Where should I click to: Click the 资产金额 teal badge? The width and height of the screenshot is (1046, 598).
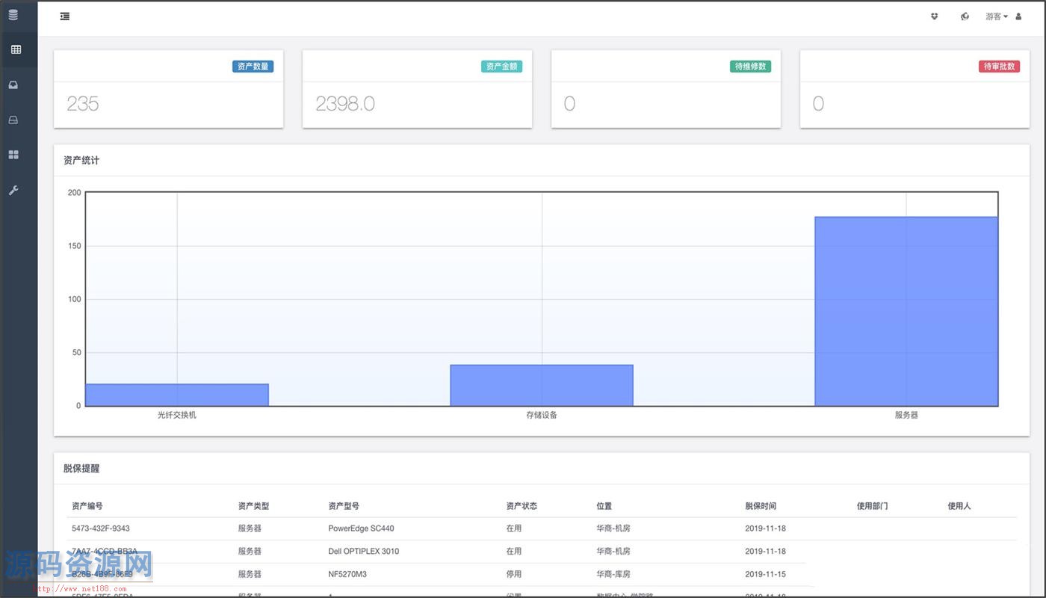click(501, 67)
